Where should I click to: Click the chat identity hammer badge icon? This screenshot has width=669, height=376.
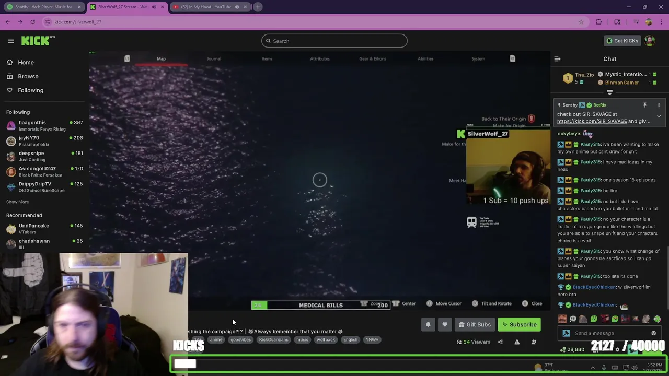pyautogui.click(x=566, y=333)
